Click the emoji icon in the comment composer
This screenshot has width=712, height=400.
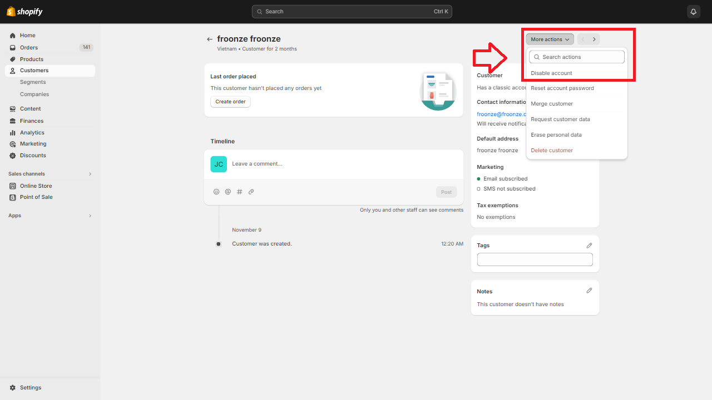216,191
